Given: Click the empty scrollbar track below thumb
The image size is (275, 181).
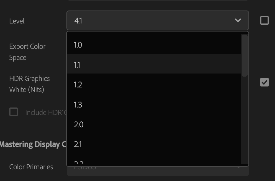Looking at the screenshot, I should pyautogui.click(x=244, y=120).
